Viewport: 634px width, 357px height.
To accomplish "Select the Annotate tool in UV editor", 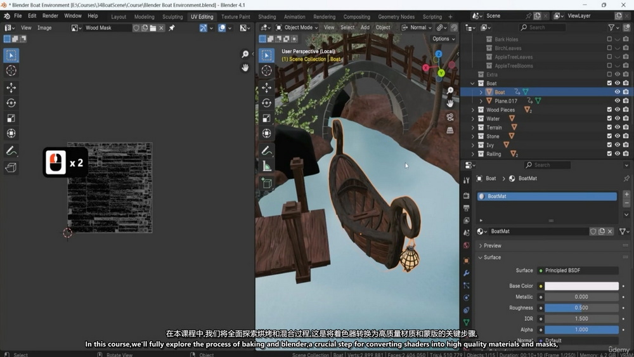I will [11, 151].
